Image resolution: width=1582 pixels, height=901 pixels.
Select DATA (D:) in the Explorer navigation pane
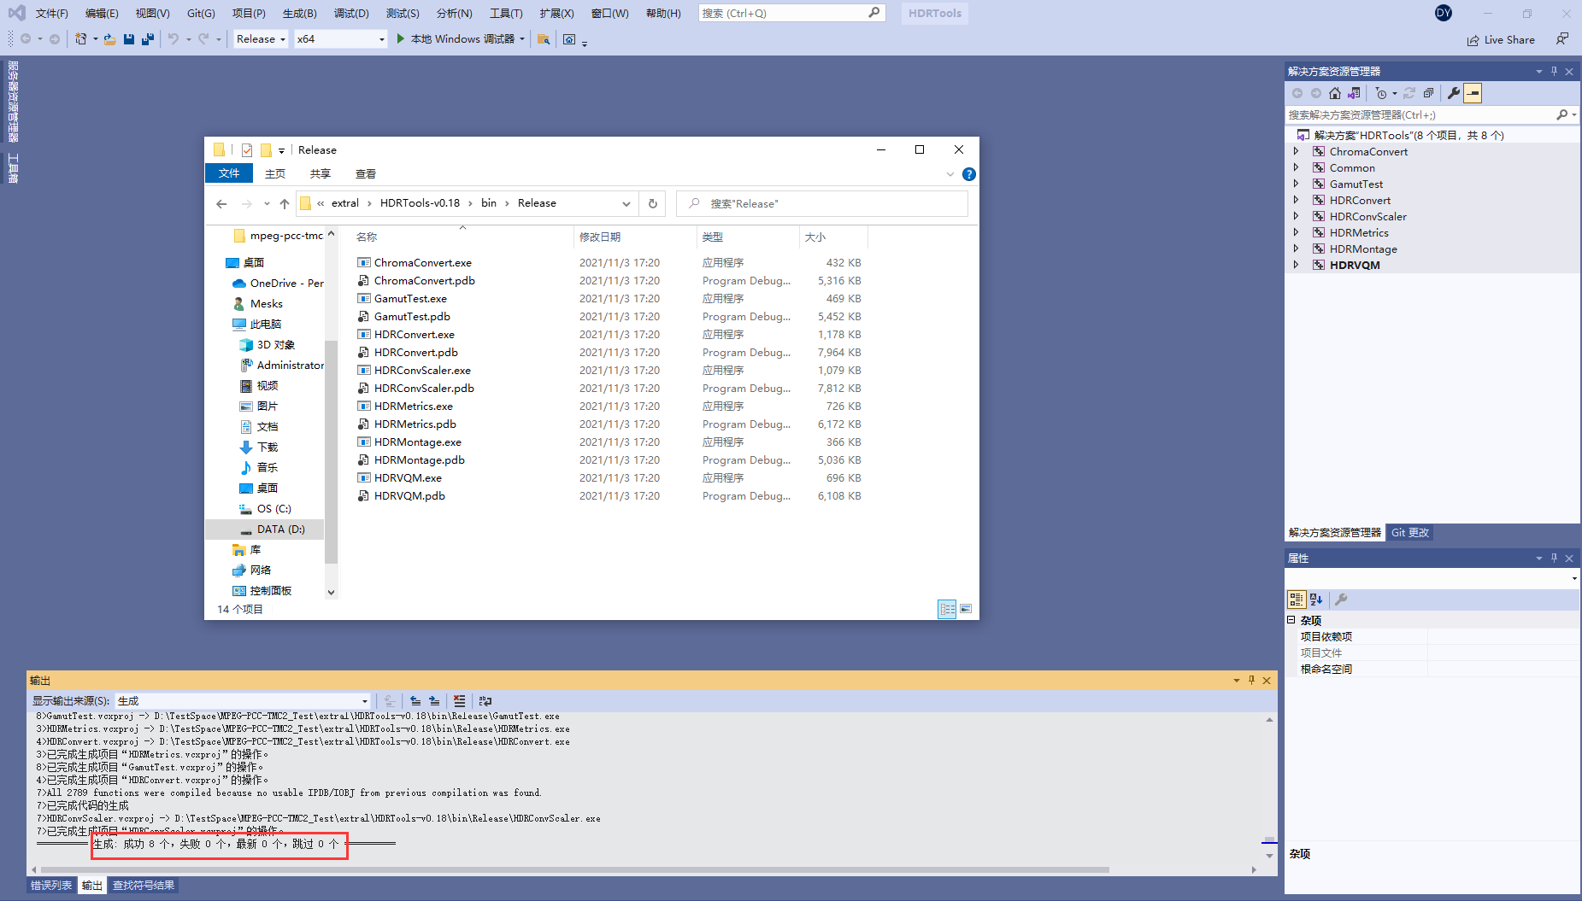point(265,529)
